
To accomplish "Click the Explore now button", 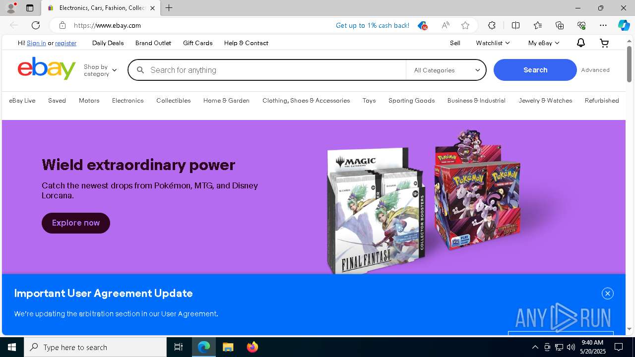I will pyautogui.click(x=76, y=223).
